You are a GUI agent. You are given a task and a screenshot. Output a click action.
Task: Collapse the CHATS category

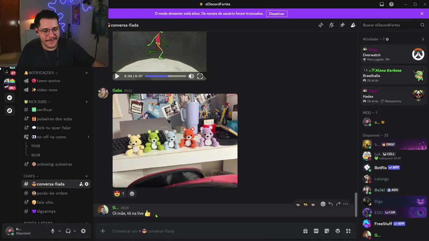click(x=31, y=176)
